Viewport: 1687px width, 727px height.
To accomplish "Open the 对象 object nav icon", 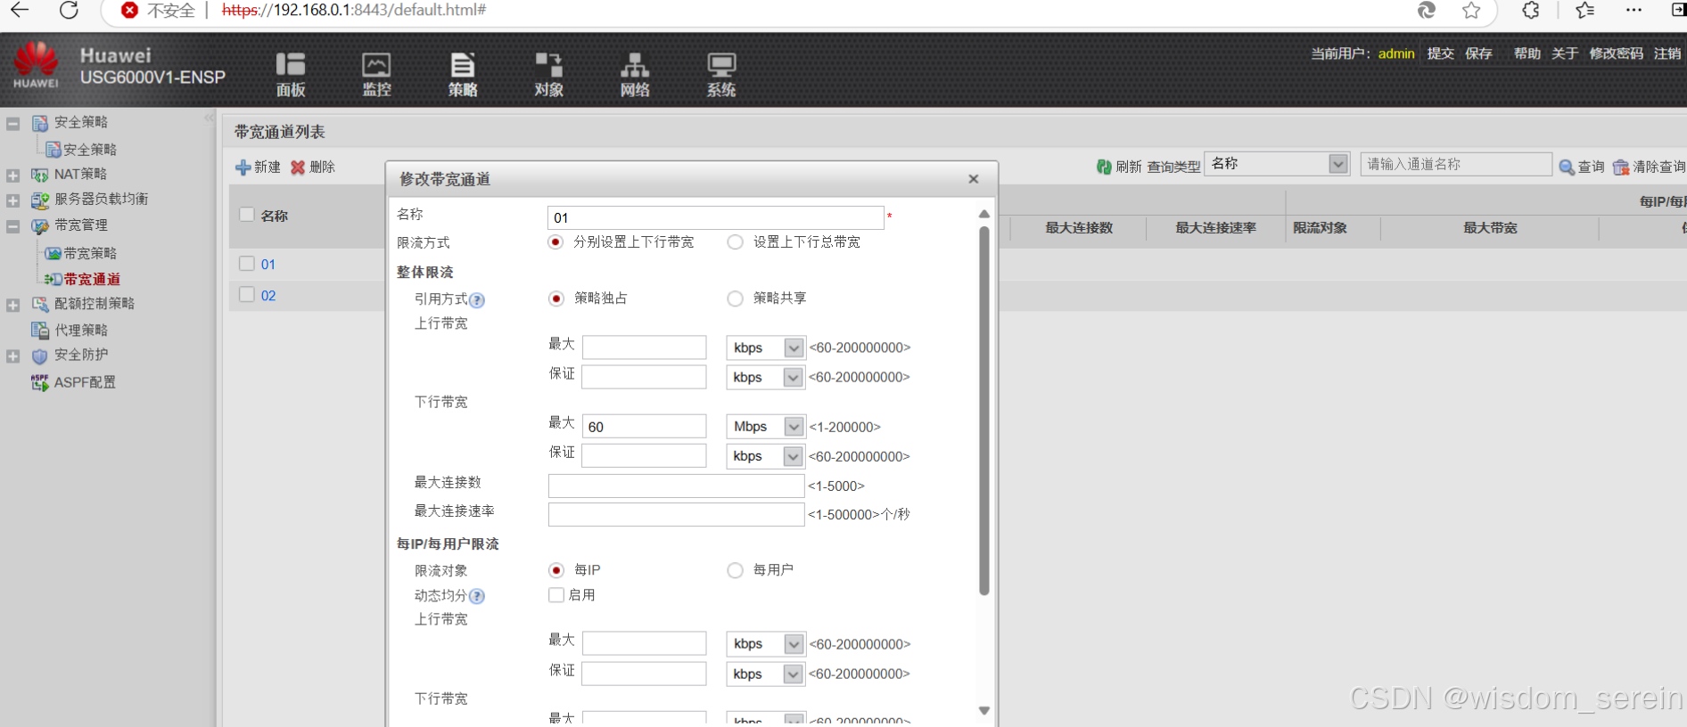I will 548,75.
